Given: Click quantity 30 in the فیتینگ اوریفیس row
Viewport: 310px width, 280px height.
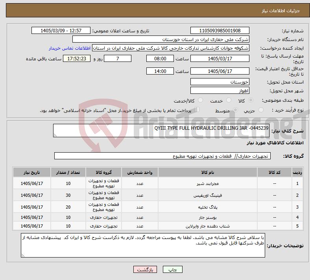Looking at the screenshot, I should click(68, 195).
